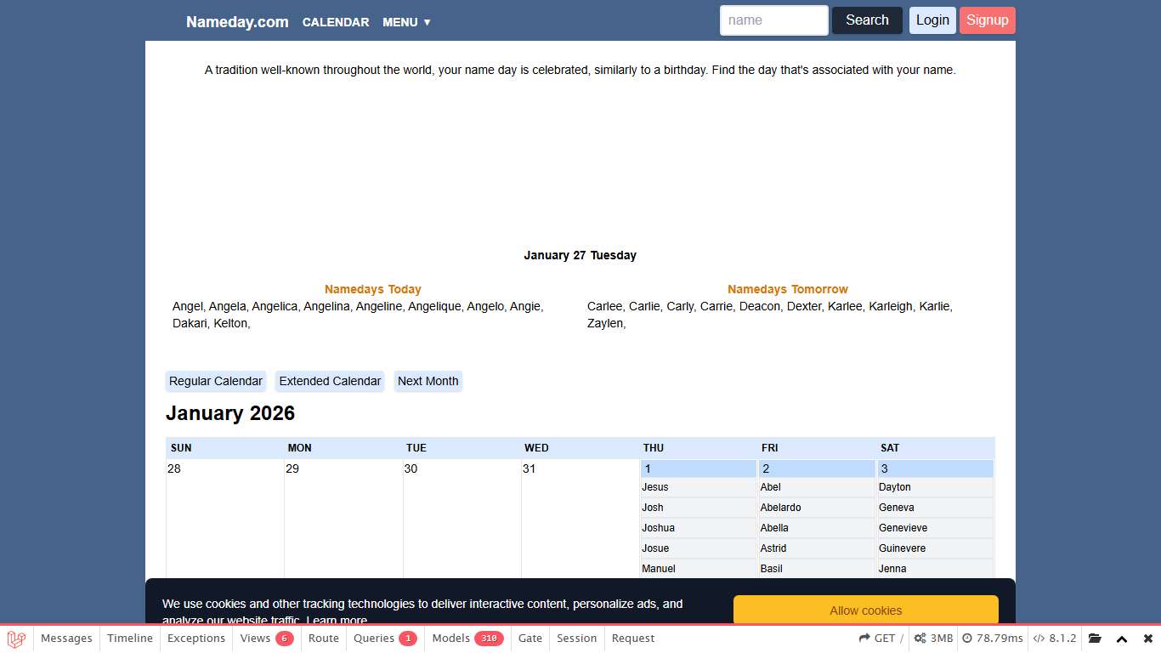The image size is (1161, 653).
Task: Close the debugbar with the X icon
Action: (x=1147, y=639)
